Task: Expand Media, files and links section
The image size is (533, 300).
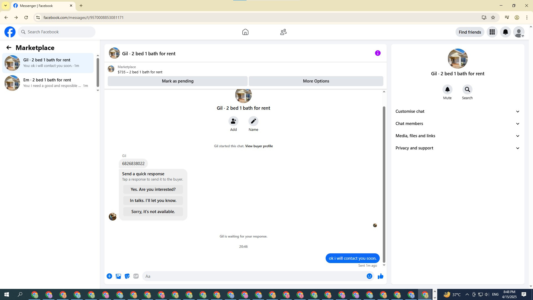Action: pos(457,136)
